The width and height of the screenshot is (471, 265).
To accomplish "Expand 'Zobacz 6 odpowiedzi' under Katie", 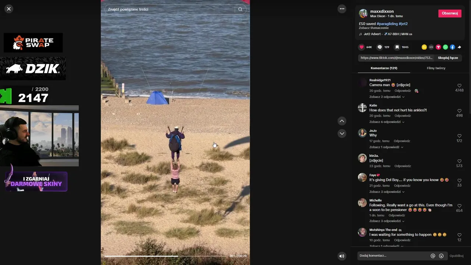I will pyautogui.click(x=387, y=122).
